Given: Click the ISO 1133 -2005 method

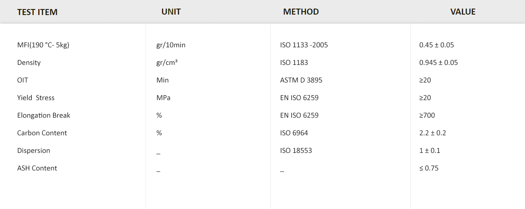Looking at the screenshot, I should click(x=304, y=45).
